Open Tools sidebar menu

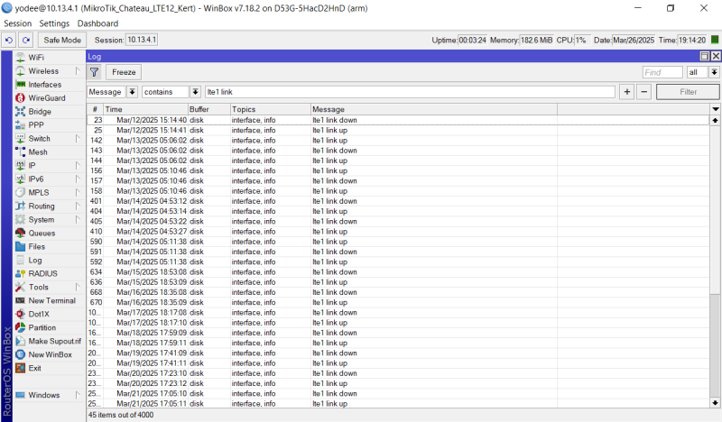click(38, 287)
